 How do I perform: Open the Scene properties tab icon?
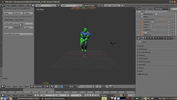click(x=148, y=38)
